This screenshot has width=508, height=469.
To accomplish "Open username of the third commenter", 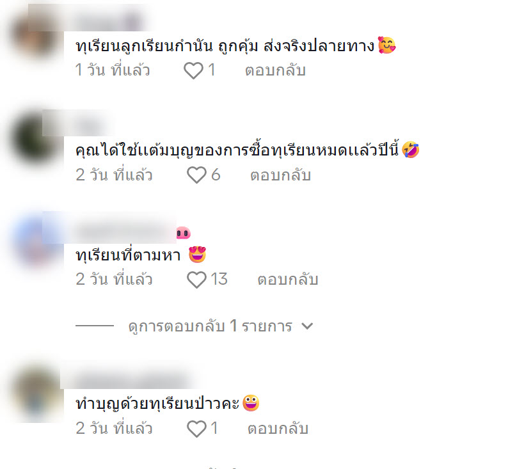I will tap(125, 232).
